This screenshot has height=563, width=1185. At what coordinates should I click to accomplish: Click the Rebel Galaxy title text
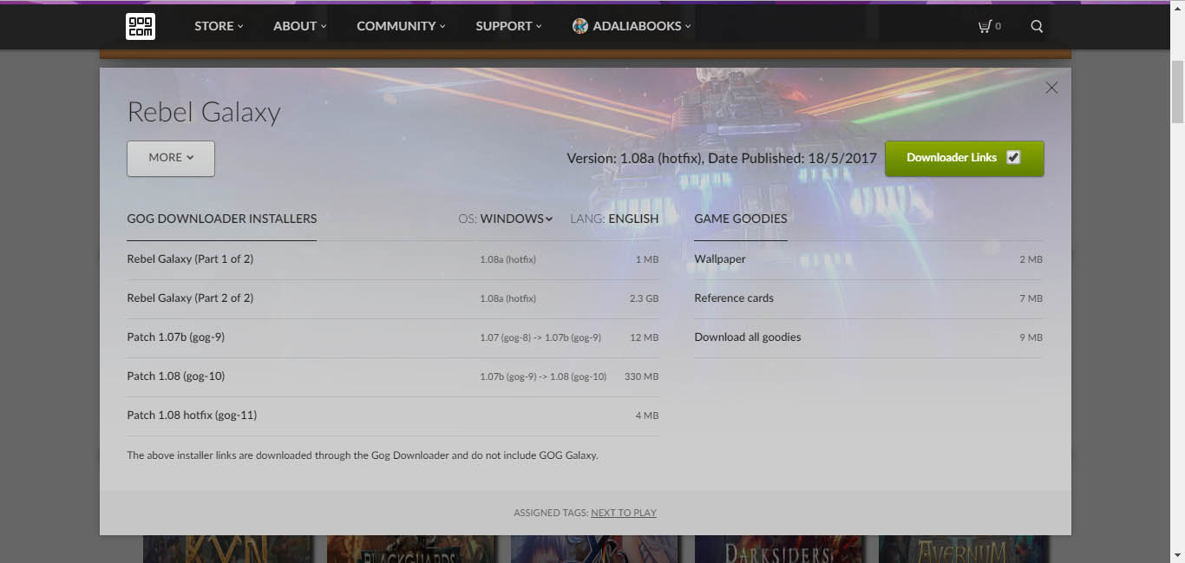(x=204, y=112)
